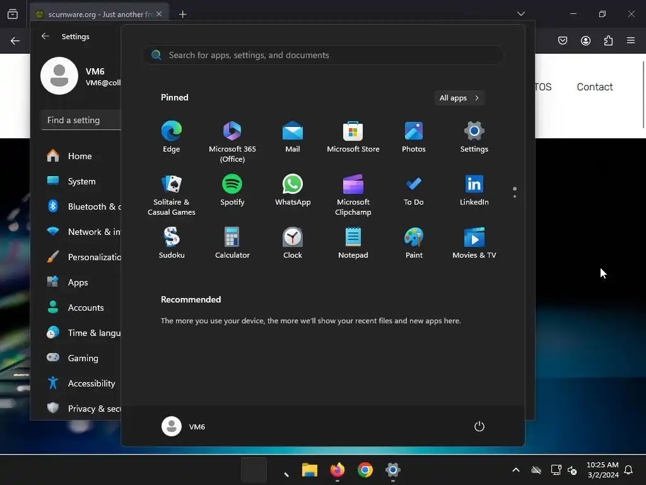Show hidden system tray icons chevron

pyautogui.click(x=516, y=470)
